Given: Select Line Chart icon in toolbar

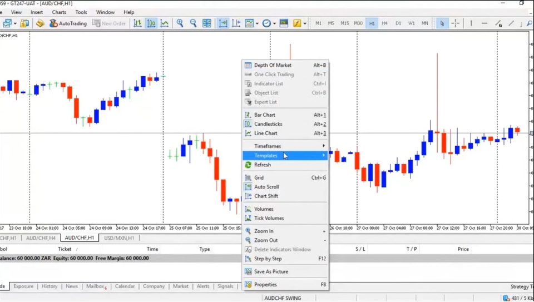Looking at the screenshot, I should [x=165, y=23].
